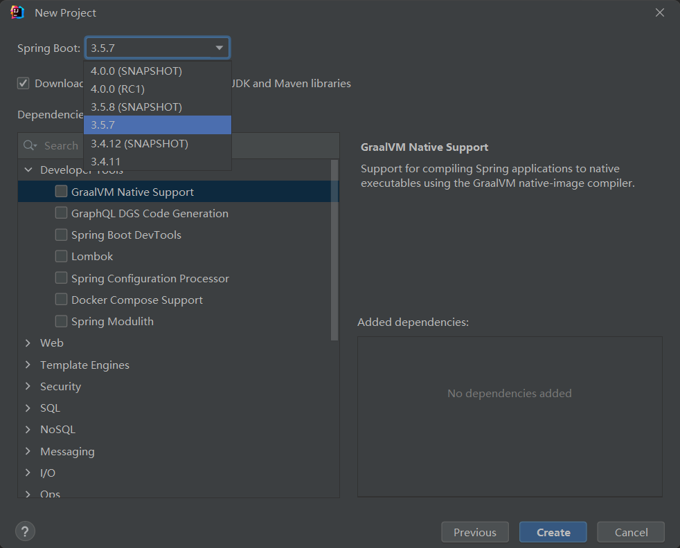
Task: Enable the Lombok dependency checkbox
Action: click(61, 256)
